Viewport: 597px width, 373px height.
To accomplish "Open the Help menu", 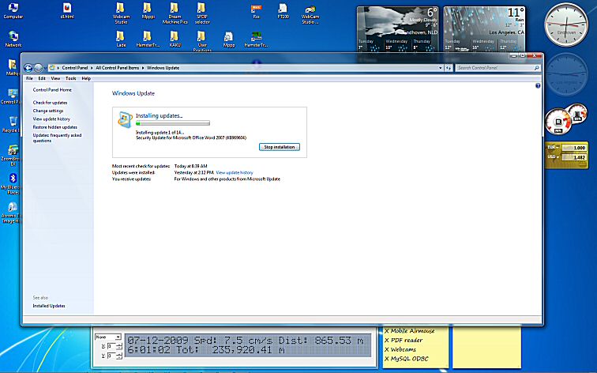I will tap(86, 78).
